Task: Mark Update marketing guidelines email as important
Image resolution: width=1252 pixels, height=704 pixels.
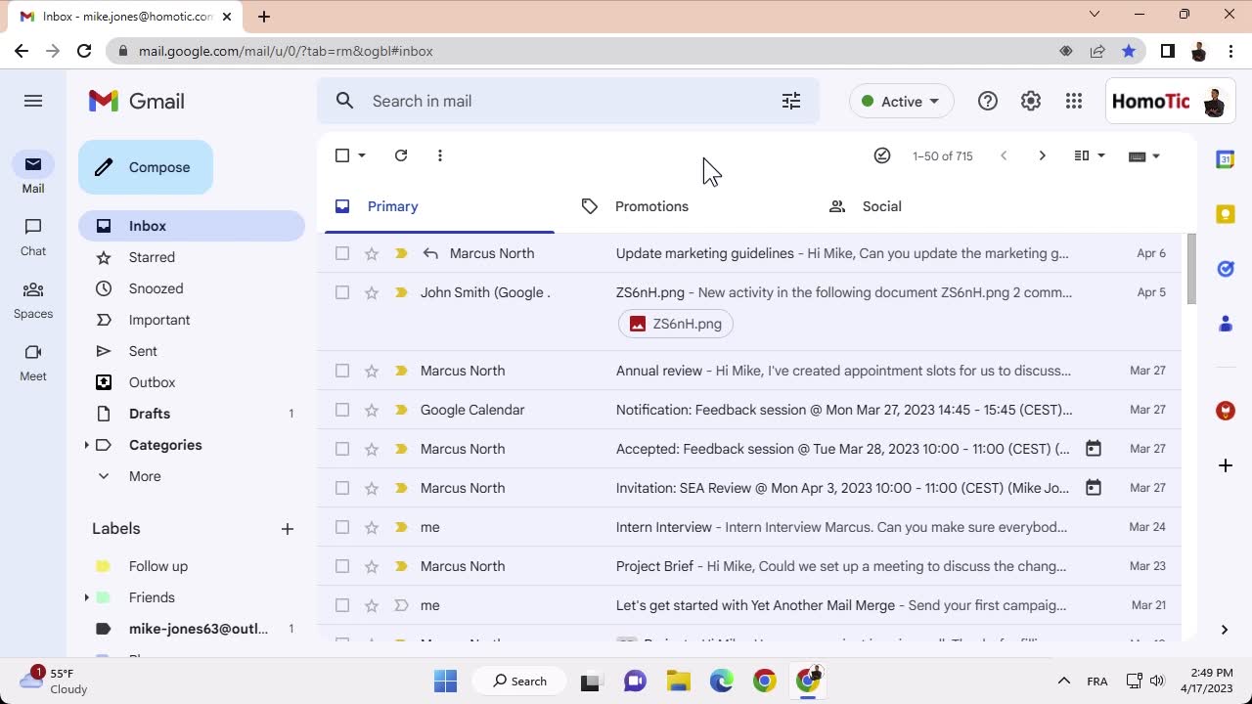Action: 401,253
